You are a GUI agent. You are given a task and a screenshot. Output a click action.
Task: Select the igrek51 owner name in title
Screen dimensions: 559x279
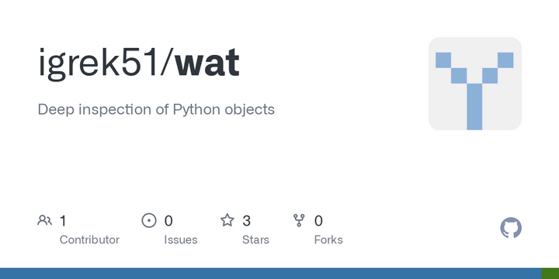tap(98, 64)
